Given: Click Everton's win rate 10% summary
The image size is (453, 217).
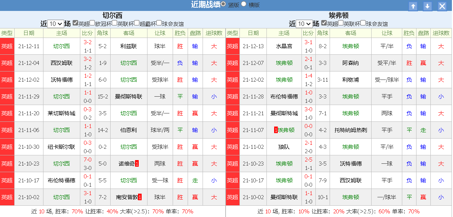Looking at the screenshot, I should 304,212.
